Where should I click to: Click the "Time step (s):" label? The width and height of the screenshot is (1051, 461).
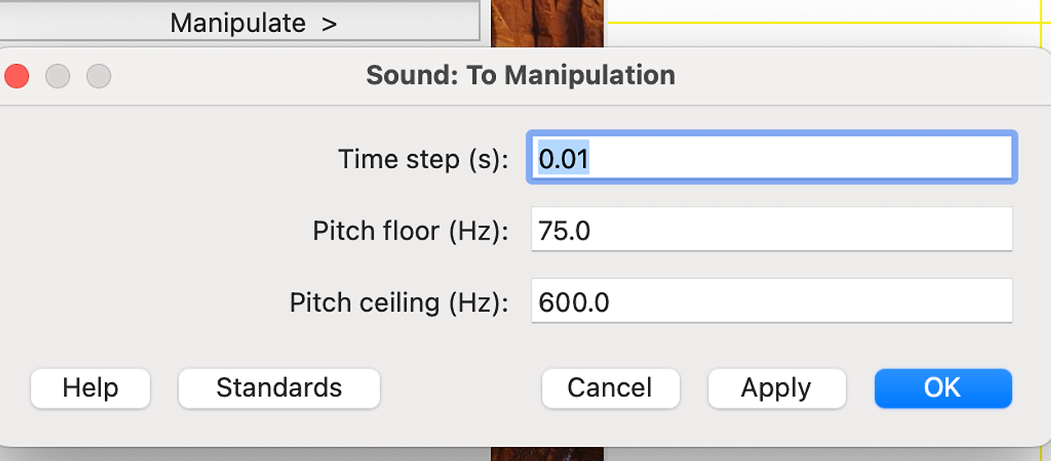(x=424, y=159)
